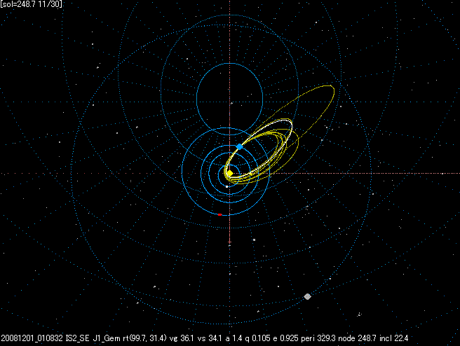Click the node 248.7 value
This screenshot has width=460, height=346.
point(357,338)
